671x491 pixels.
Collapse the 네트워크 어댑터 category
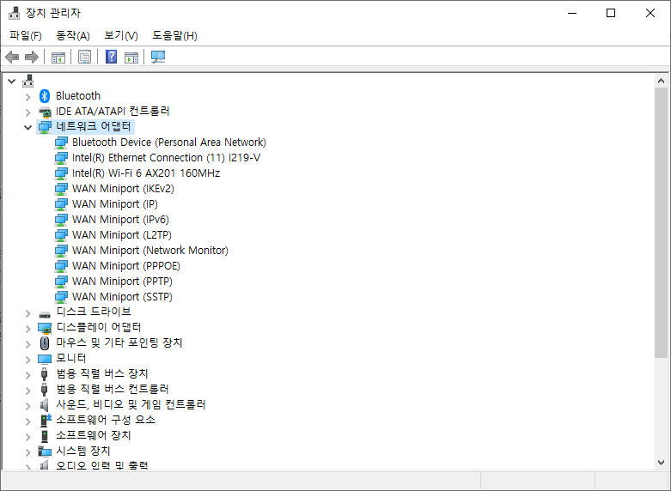27,127
